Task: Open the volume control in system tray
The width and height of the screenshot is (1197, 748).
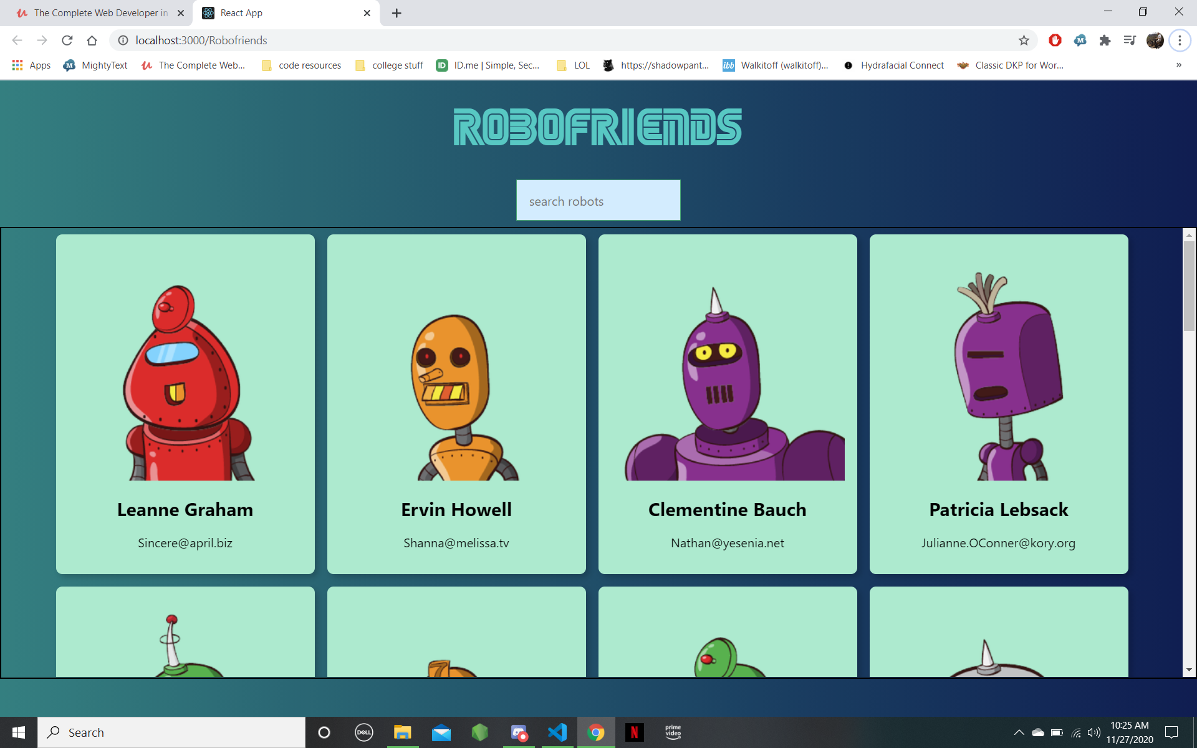Action: pos(1094,732)
